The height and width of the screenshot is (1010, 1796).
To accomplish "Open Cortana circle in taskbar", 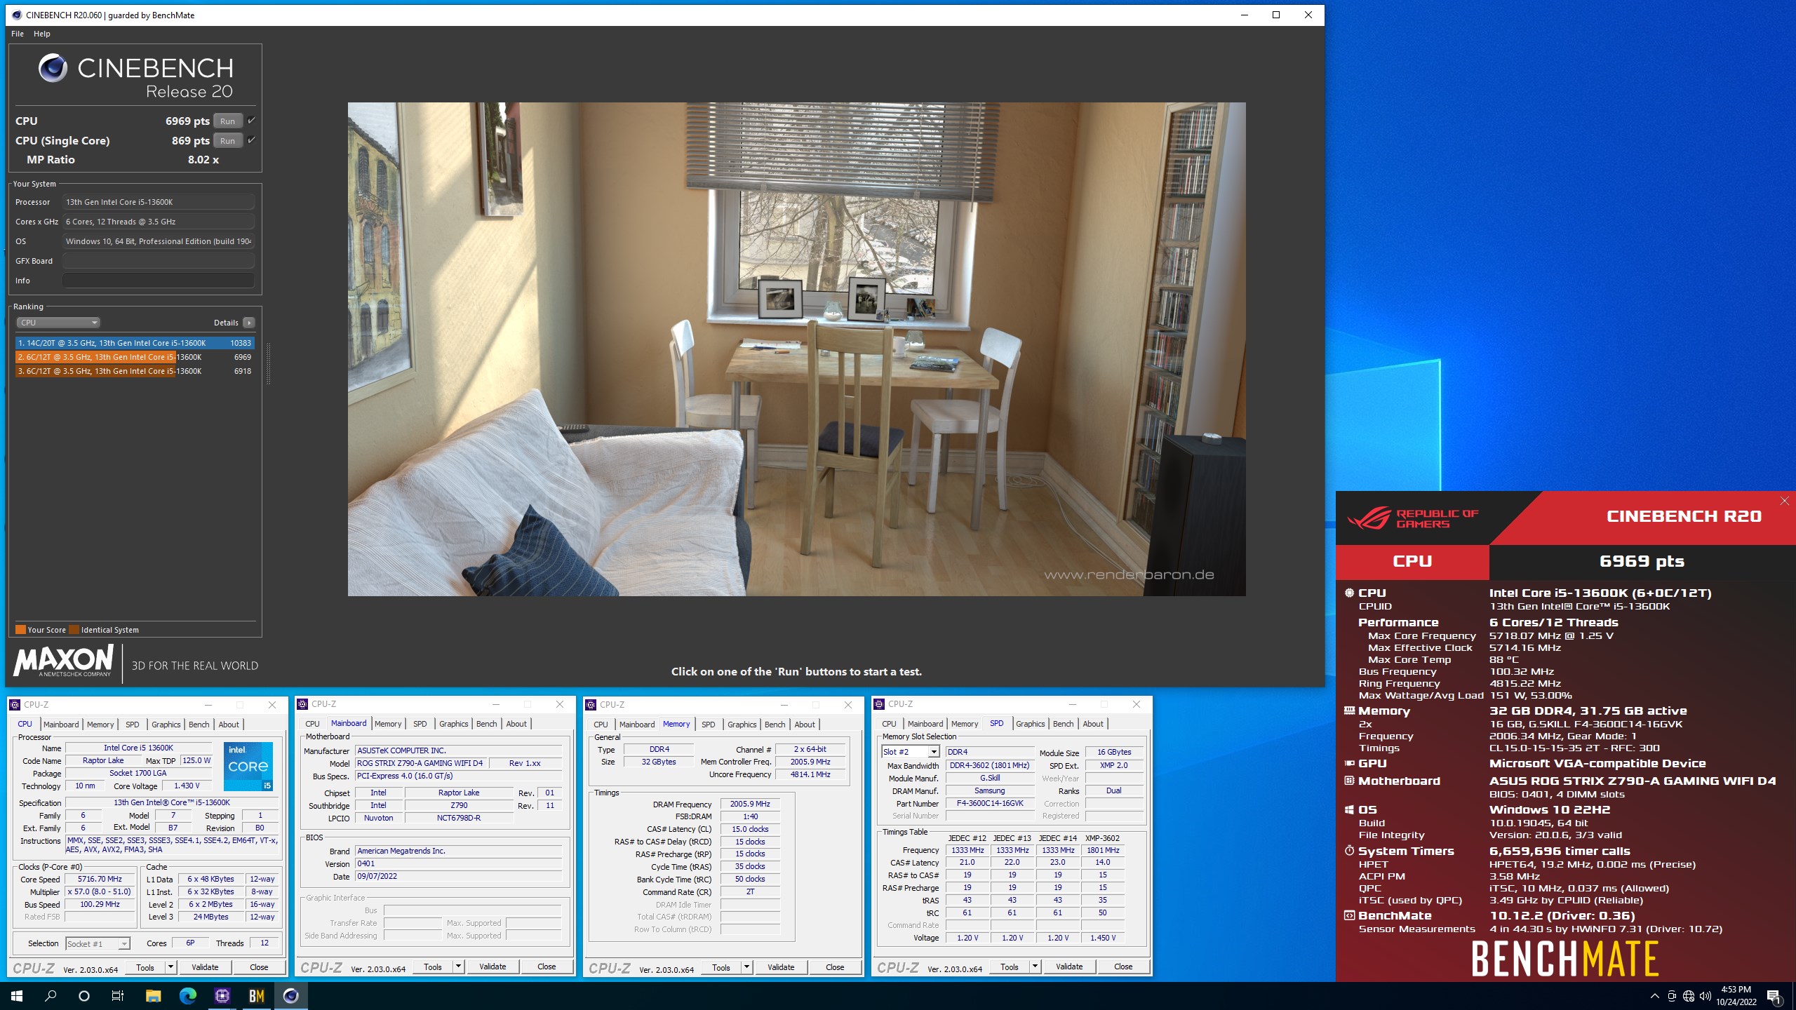I will click(x=84, y=996).
